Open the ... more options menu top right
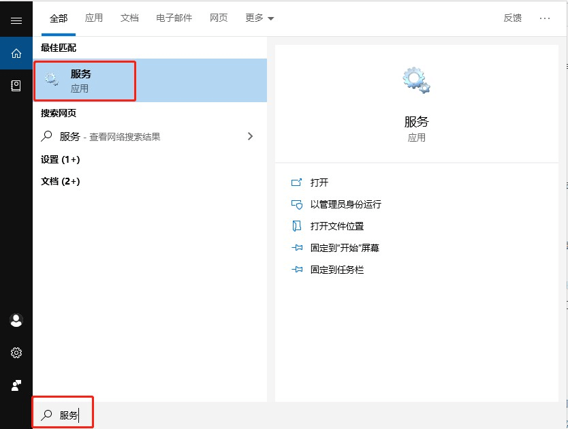 [x=545, y=18]
